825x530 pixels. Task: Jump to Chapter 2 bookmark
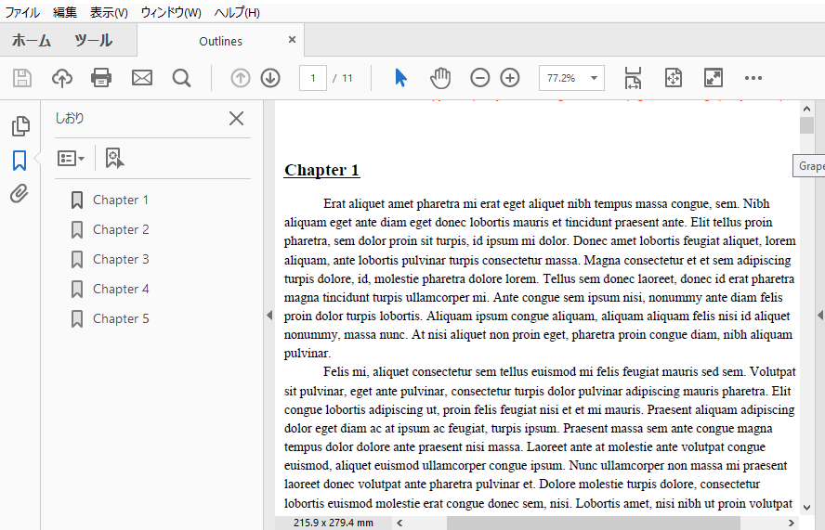tap(121, 230)
